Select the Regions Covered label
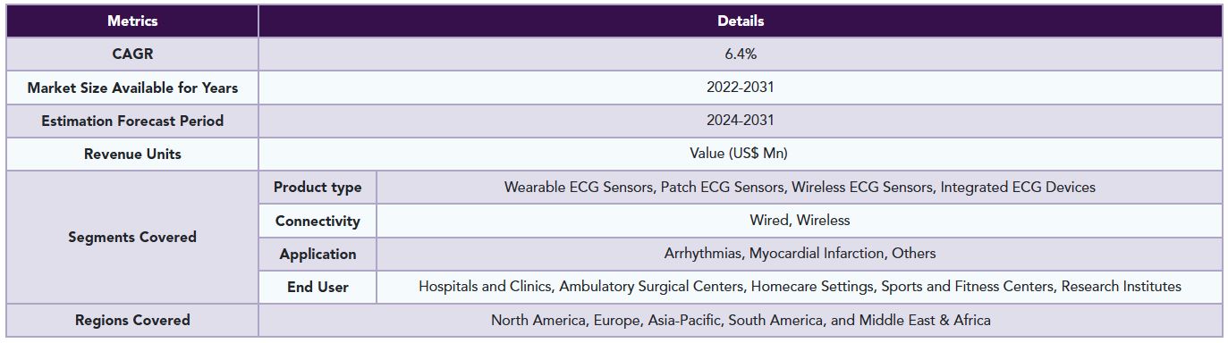 click(132, 320)
